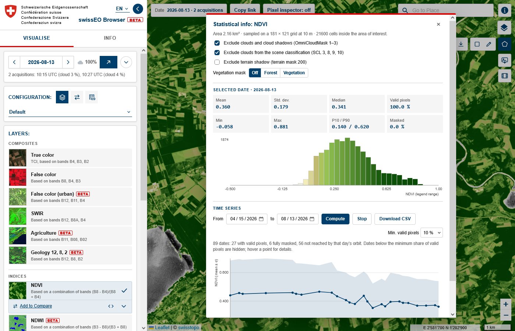Switch to the VISUALISE tab
The height and width of the screenshot is (331, 515).
click(x=37, y=38)
